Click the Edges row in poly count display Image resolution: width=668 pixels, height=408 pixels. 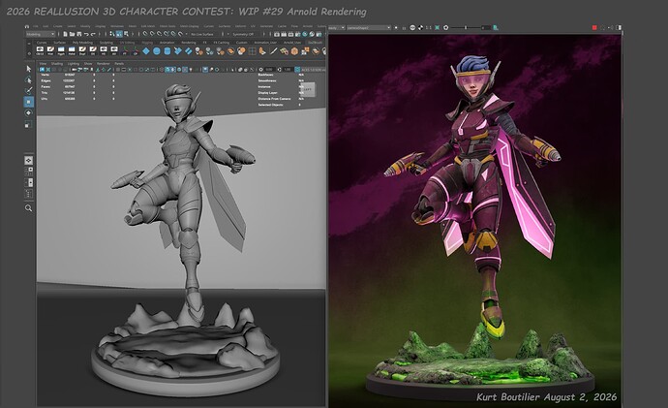(78, 80)
